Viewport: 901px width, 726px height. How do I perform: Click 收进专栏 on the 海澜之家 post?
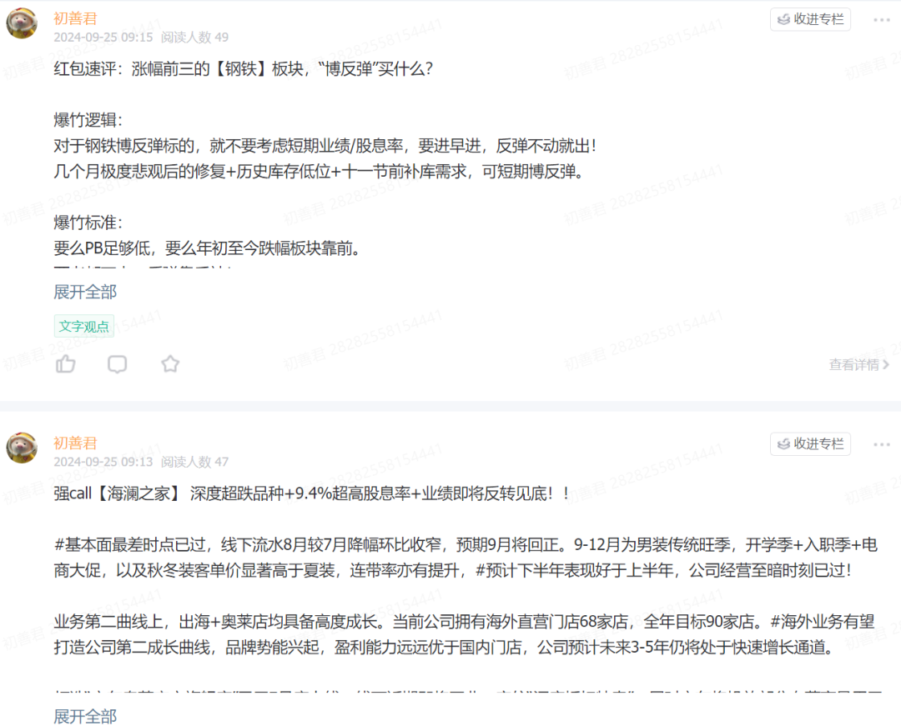pyautogui.click(x=810, y=444)
